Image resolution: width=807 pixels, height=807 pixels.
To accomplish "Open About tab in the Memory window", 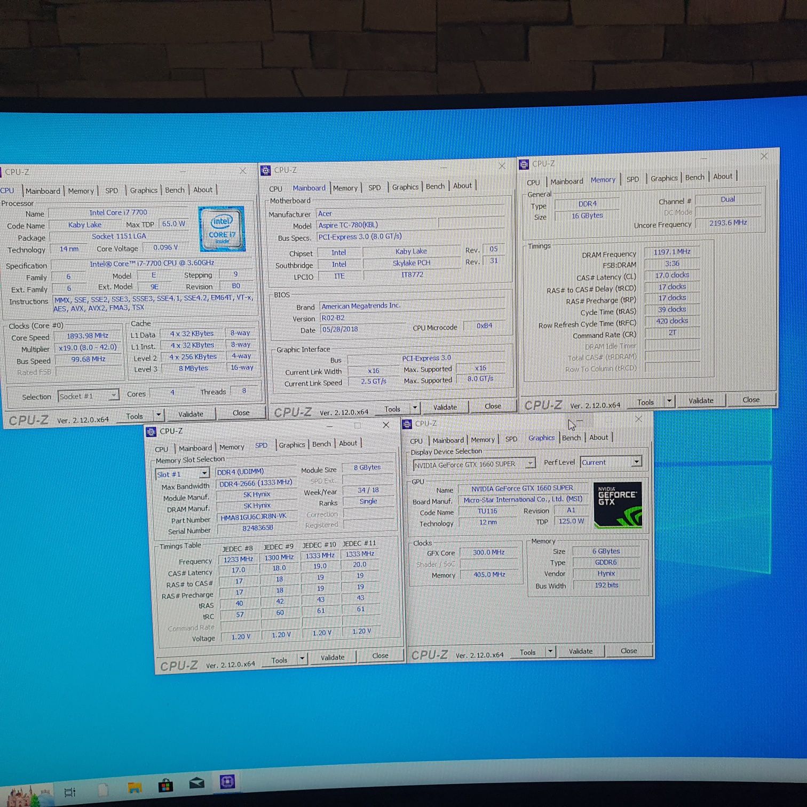I will point(723,177).
